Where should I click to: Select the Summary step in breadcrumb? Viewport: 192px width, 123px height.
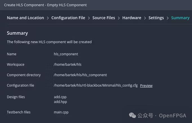pyautogui.click(x=180, y=18)
